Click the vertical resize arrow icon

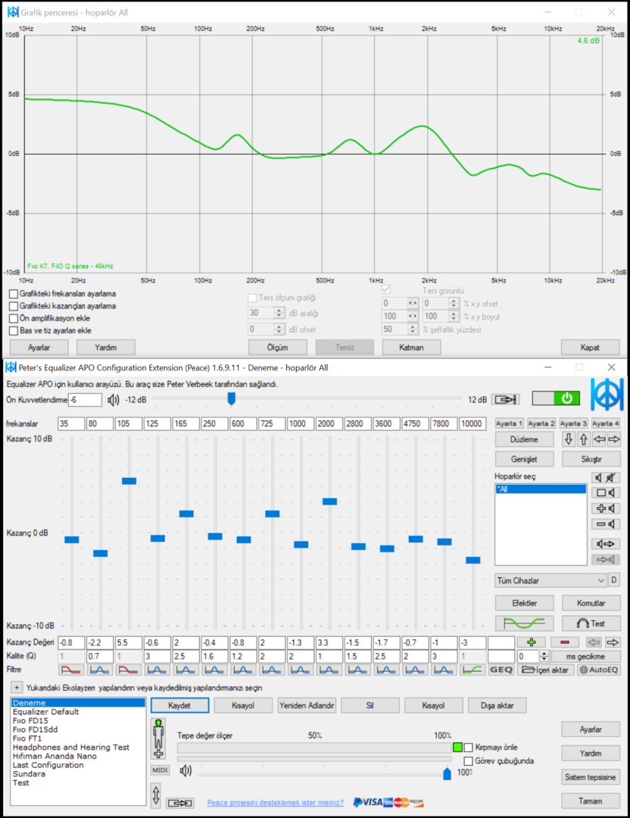pos(156,795)
